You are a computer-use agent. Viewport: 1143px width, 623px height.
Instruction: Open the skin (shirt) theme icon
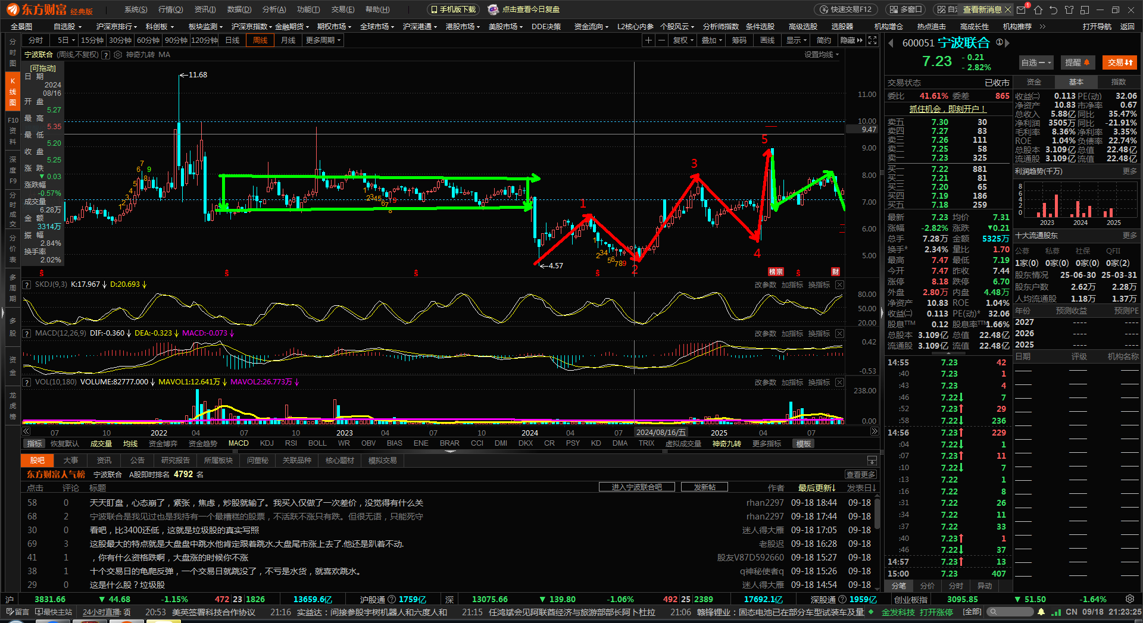coord(1069,10)
